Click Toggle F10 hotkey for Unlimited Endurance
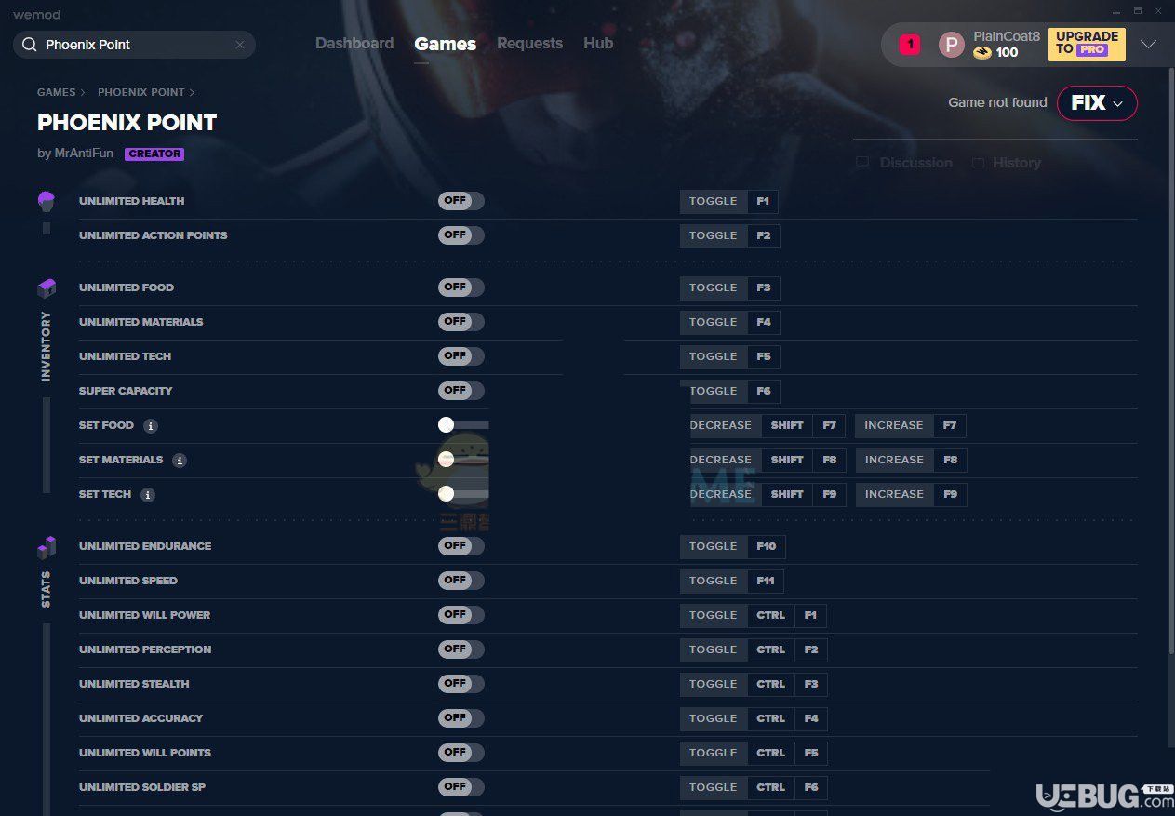1175x816 pixels. point(733,546)
